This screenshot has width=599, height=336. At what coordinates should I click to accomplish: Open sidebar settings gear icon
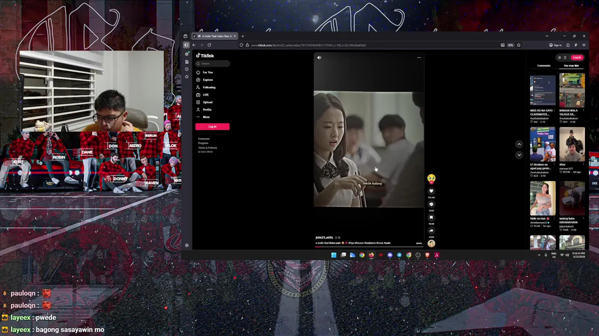[187, 245]
